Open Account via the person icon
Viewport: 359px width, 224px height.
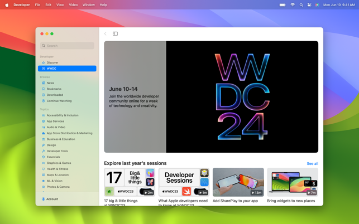point(44,199)
